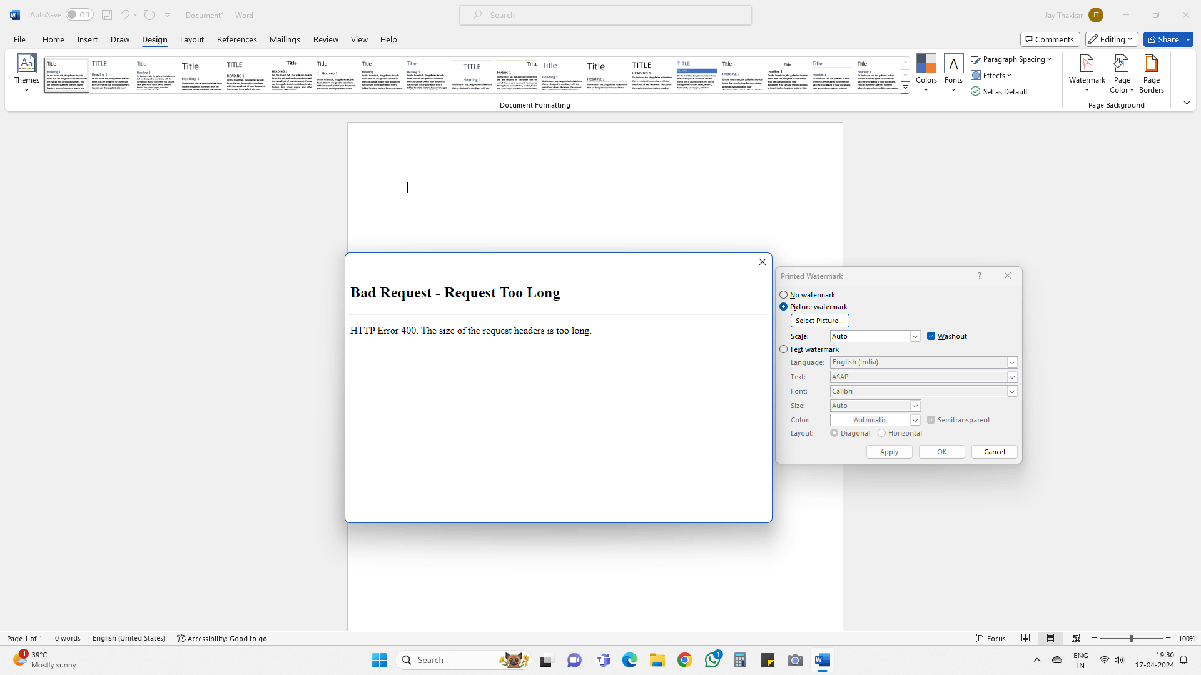1201x675 pixels.
Task: Toggle AutoSave switch
Action: (79, 15)
